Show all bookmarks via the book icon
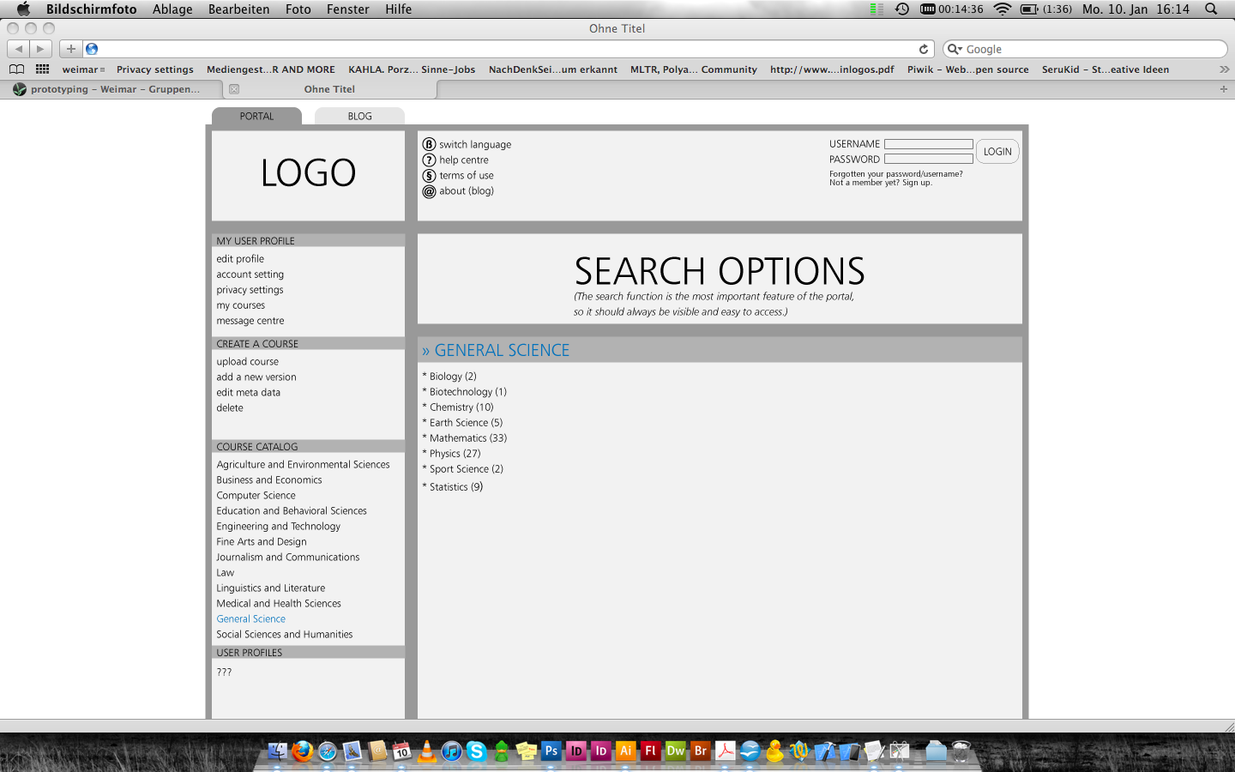Image resolution: width=1235 pixels, height=772 pixels. click(x=17, y=69)
